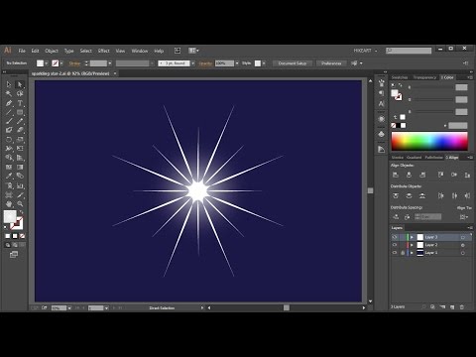Open the Window menu
476x357 pixels.
tap(140, 51)
